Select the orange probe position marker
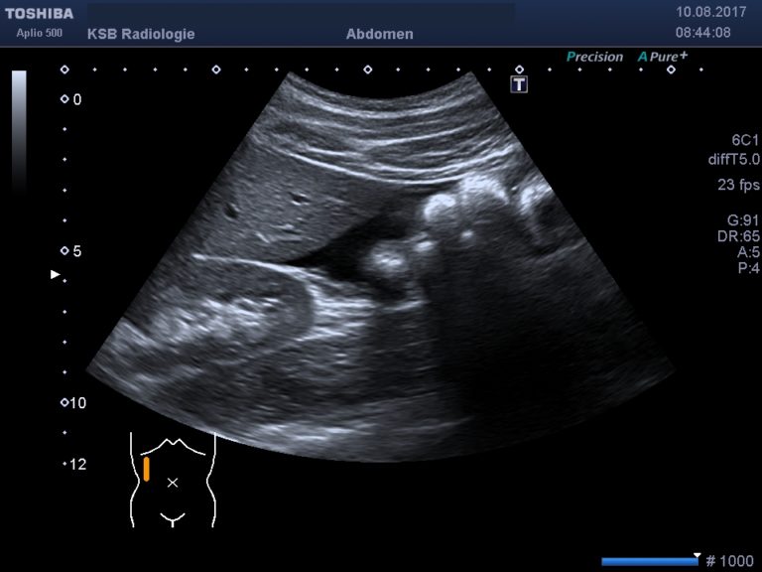Image resolution: width=762 pixels, height=572 pixels. (146, 469)
